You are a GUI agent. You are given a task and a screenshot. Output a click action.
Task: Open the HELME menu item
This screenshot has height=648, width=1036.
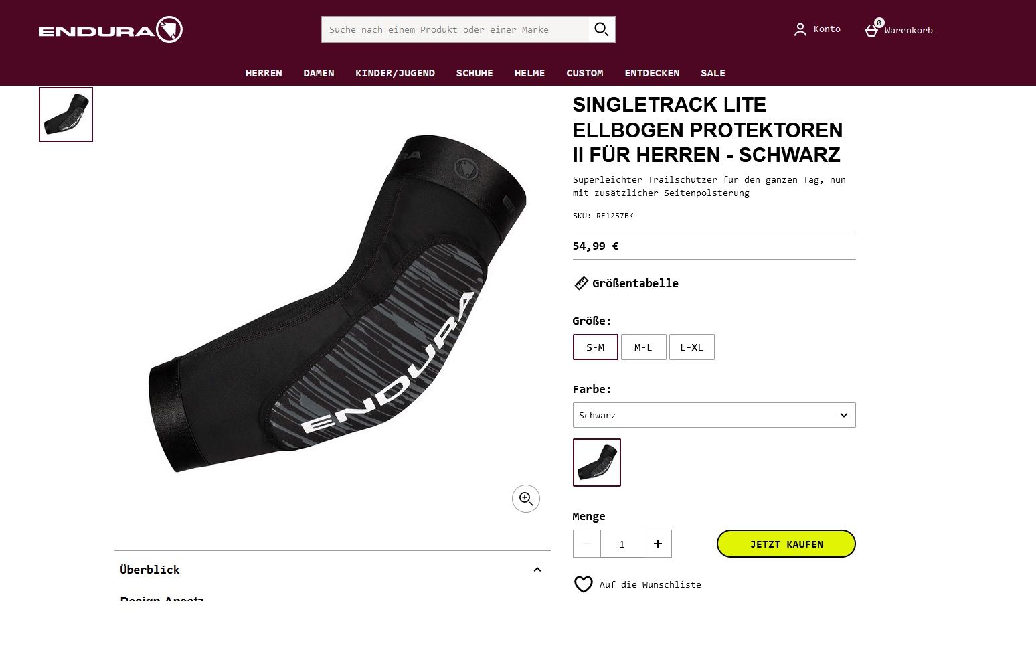click(529, 73)
